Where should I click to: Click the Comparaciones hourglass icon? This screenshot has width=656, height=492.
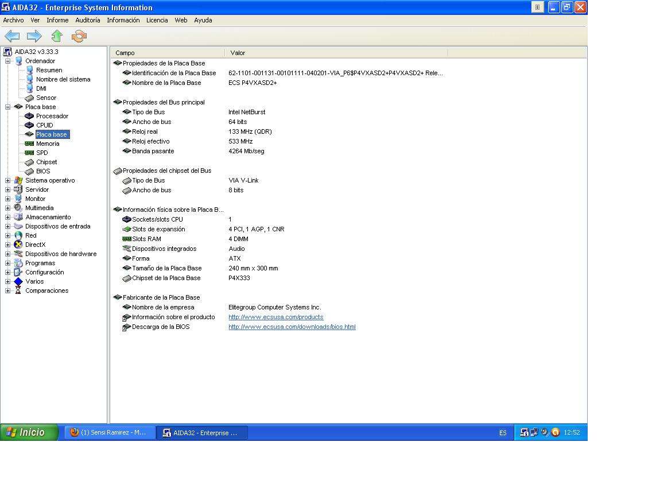(18, 290)
